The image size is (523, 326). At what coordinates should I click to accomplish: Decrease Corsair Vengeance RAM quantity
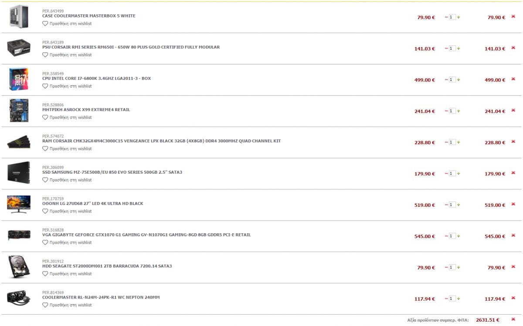pos(446,142)
